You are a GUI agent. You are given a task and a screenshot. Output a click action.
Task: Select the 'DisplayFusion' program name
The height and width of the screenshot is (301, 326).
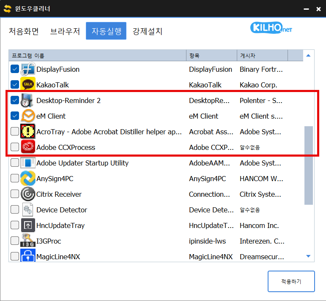click(58, 69)
